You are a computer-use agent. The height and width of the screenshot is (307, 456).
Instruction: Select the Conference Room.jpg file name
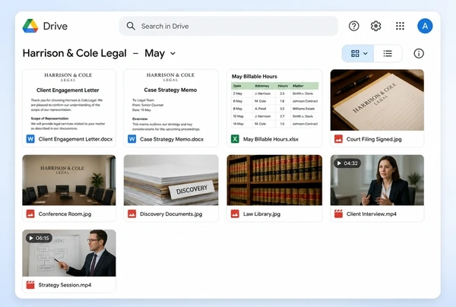point(65,214)
